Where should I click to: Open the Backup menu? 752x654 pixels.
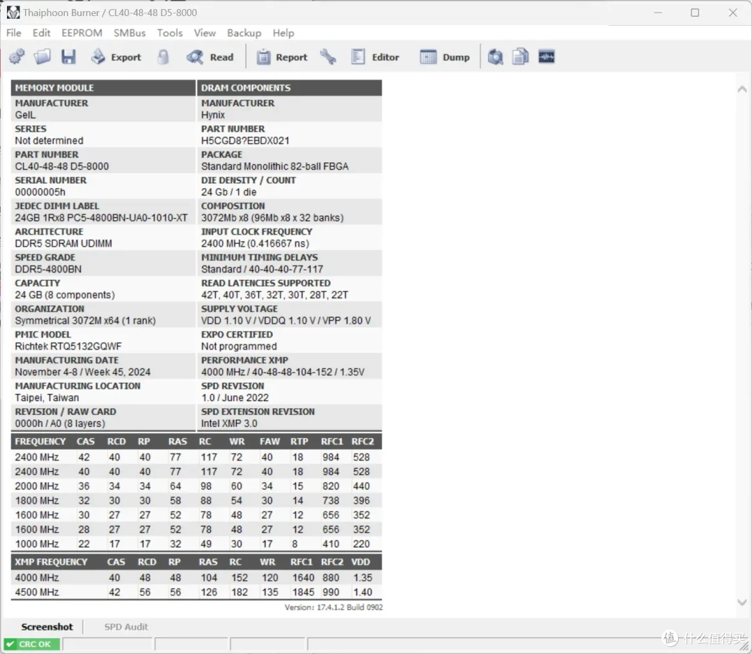[244, 33]
